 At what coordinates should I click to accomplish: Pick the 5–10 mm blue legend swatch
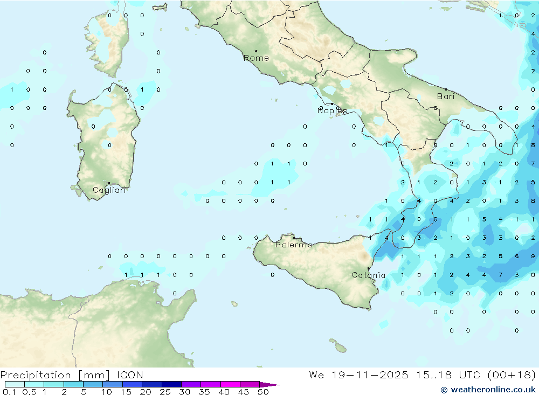[x=93, y=384]
